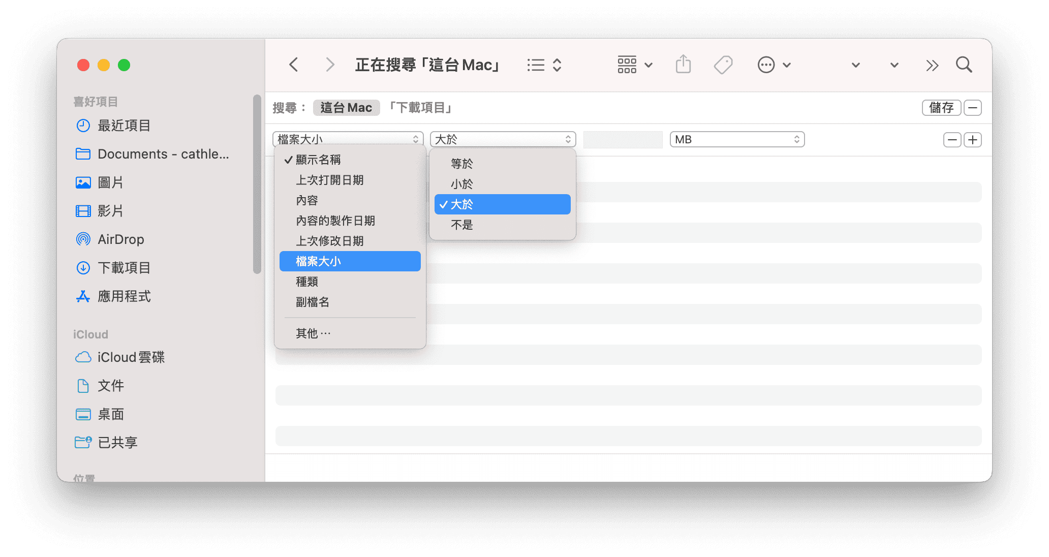The width and height of the screenshot is (1049, 557).
Task: Open the MB unit dropdown
Action: tap(737, 139)
